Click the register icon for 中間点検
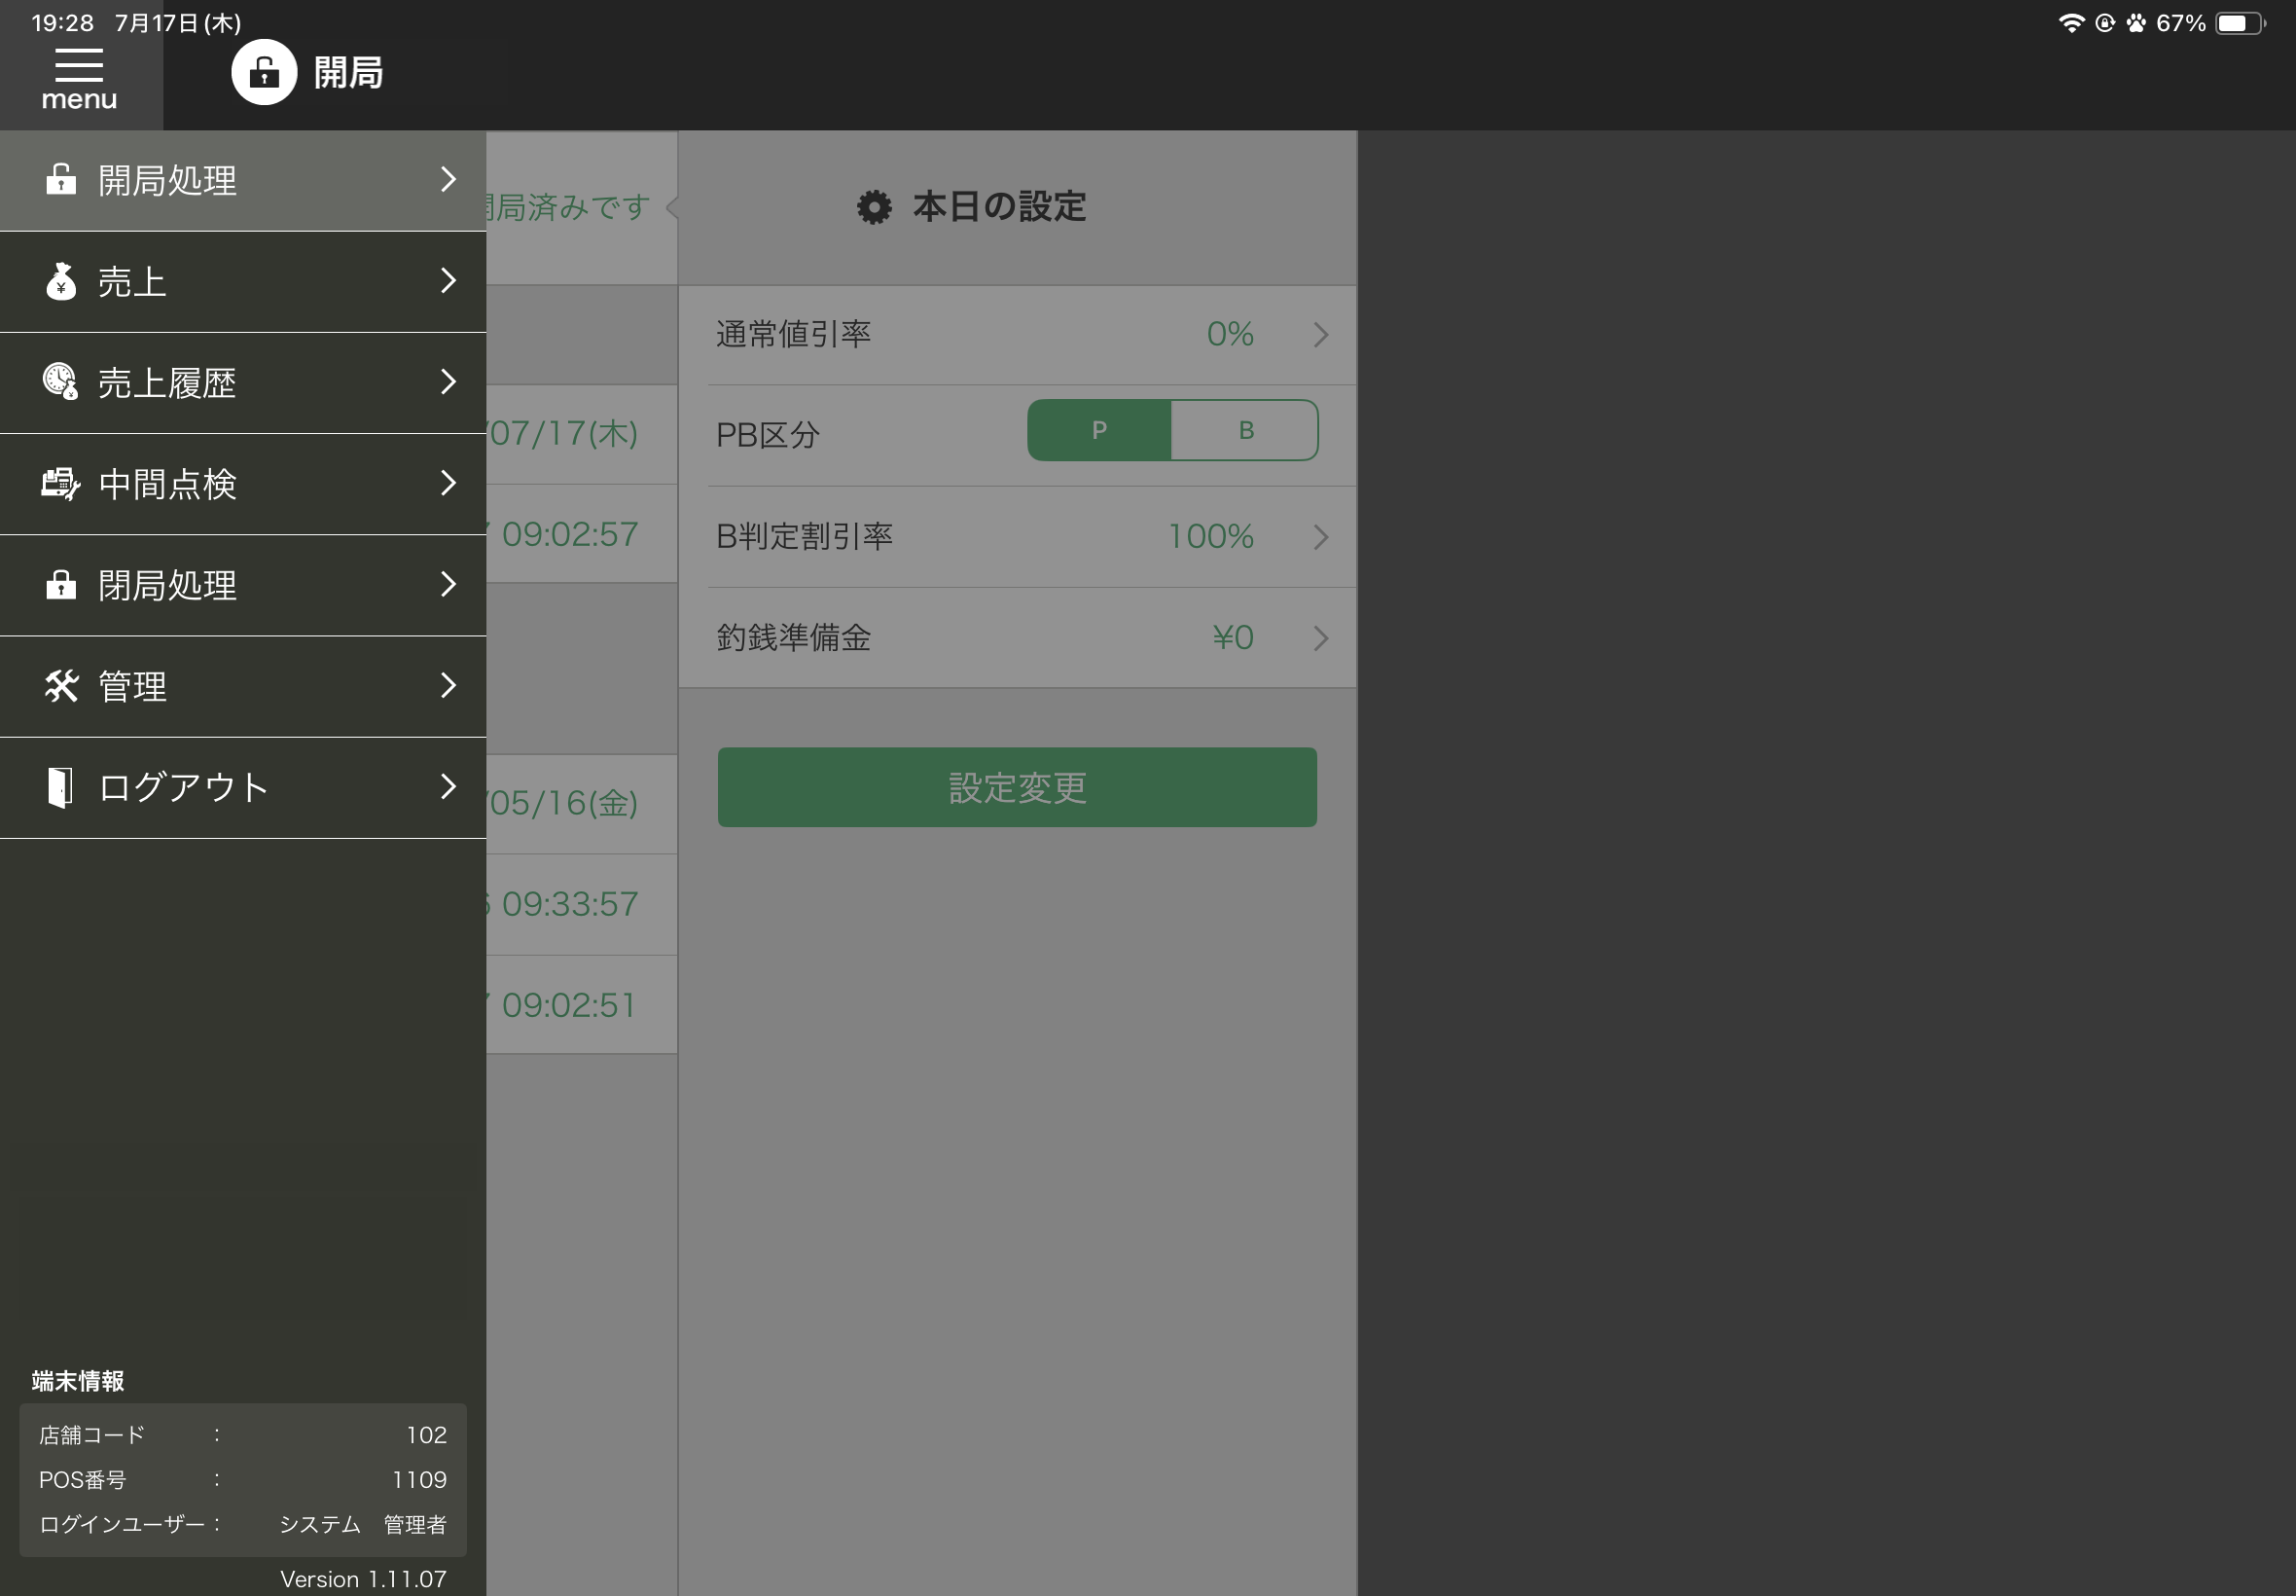The width and height of the screenshot is (2296, 1596). (x=61, y=484)
